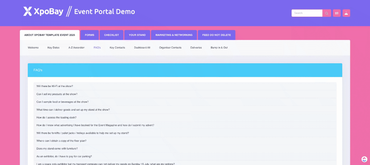
Task: Switch to the Forms tab
Action: pos(90,35)
